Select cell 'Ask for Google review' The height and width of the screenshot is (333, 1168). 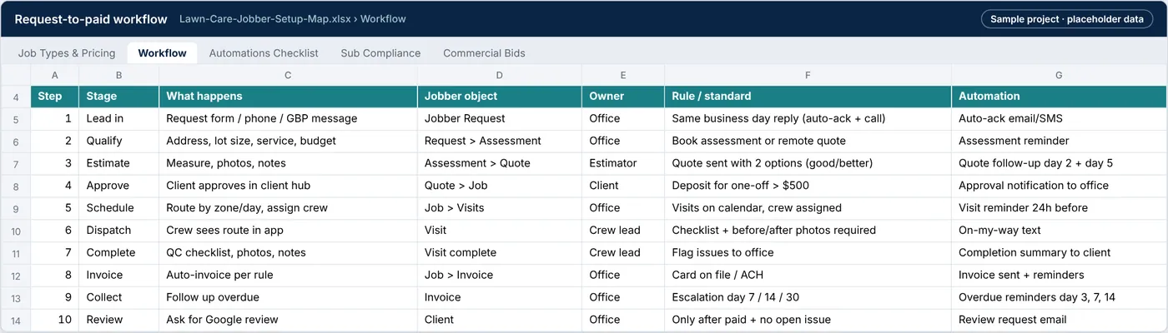[x=288, y=320]
